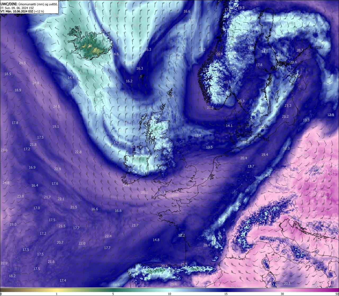Click the '19.8' value label
This screenshot has height=296, width=339.
tap(162, 192)
